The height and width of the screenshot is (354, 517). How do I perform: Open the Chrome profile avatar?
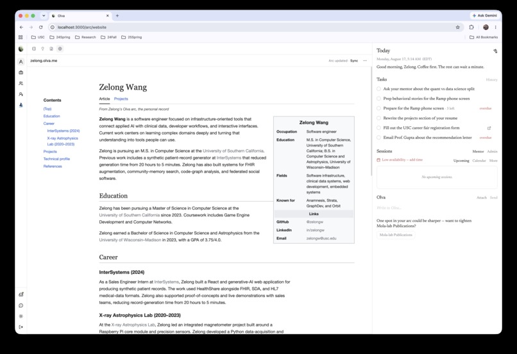click(x=486, y=28)
